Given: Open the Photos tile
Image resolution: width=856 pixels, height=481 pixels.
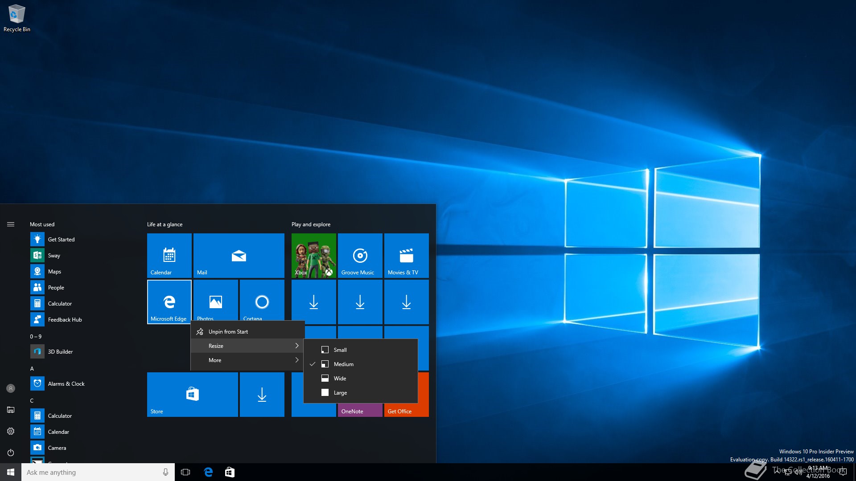Looking at the screenshot, I should click(216, 300).
